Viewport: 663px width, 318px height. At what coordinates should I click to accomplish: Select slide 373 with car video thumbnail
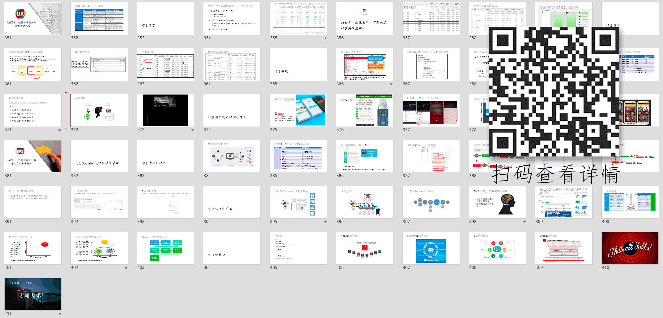(x=165, y=110)
